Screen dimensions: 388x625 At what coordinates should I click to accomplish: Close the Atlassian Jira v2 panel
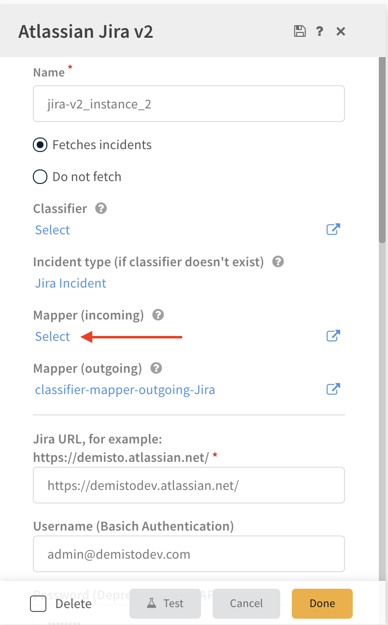click(x=341, y=31)
